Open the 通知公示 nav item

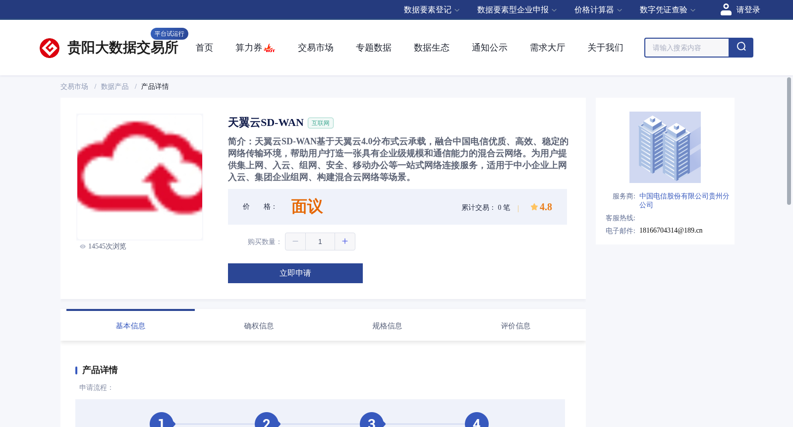490,48
